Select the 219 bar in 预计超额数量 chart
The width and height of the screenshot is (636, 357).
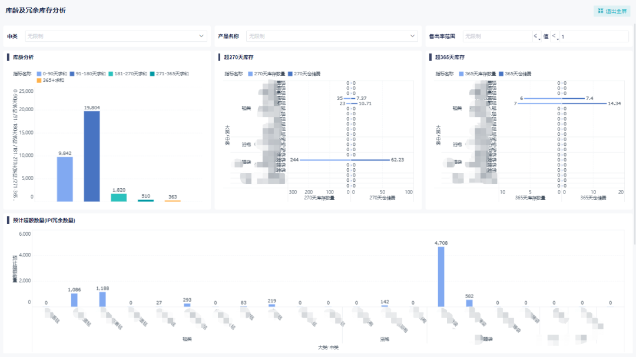click(271, 305)
